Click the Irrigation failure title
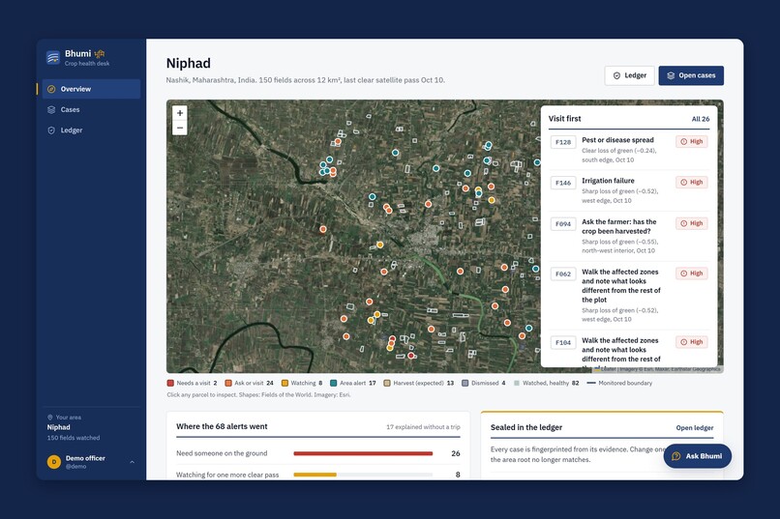Image resolution: width=780 pixels, height=519 pixels. tap(608, 181)
